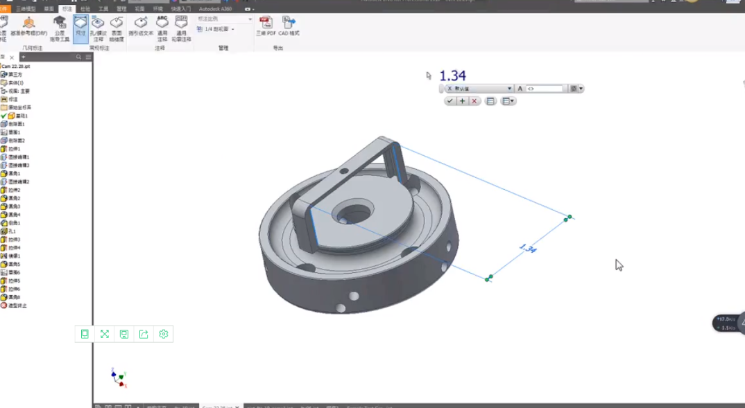
Task: Click the green share icon in floating bar
Action: (x=144, y=334)
